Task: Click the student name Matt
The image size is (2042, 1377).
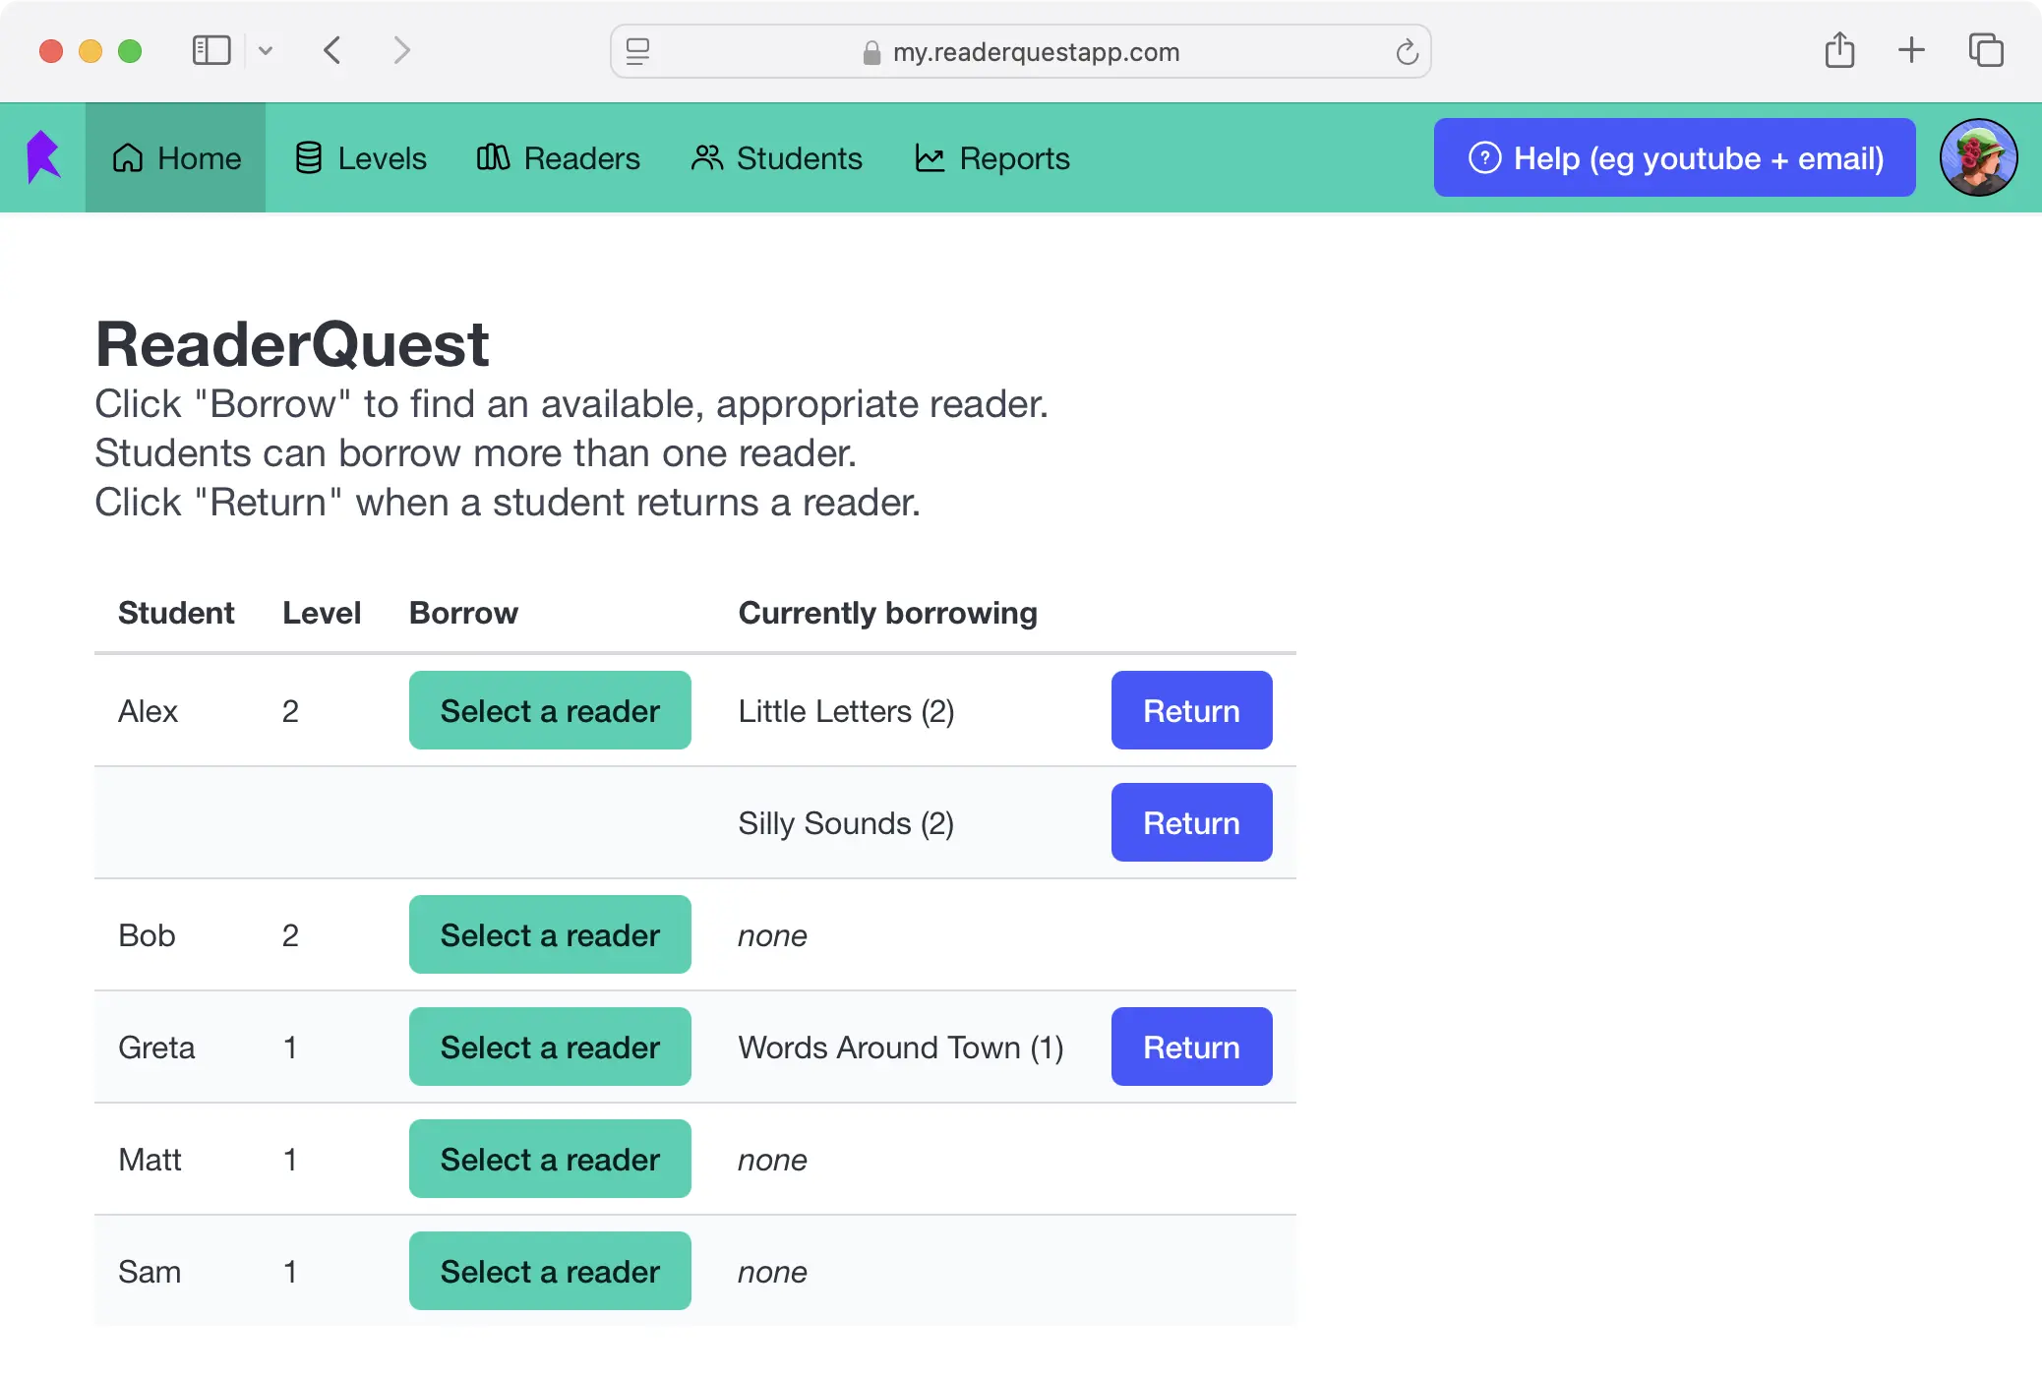Action: [x=150, y=1160]
